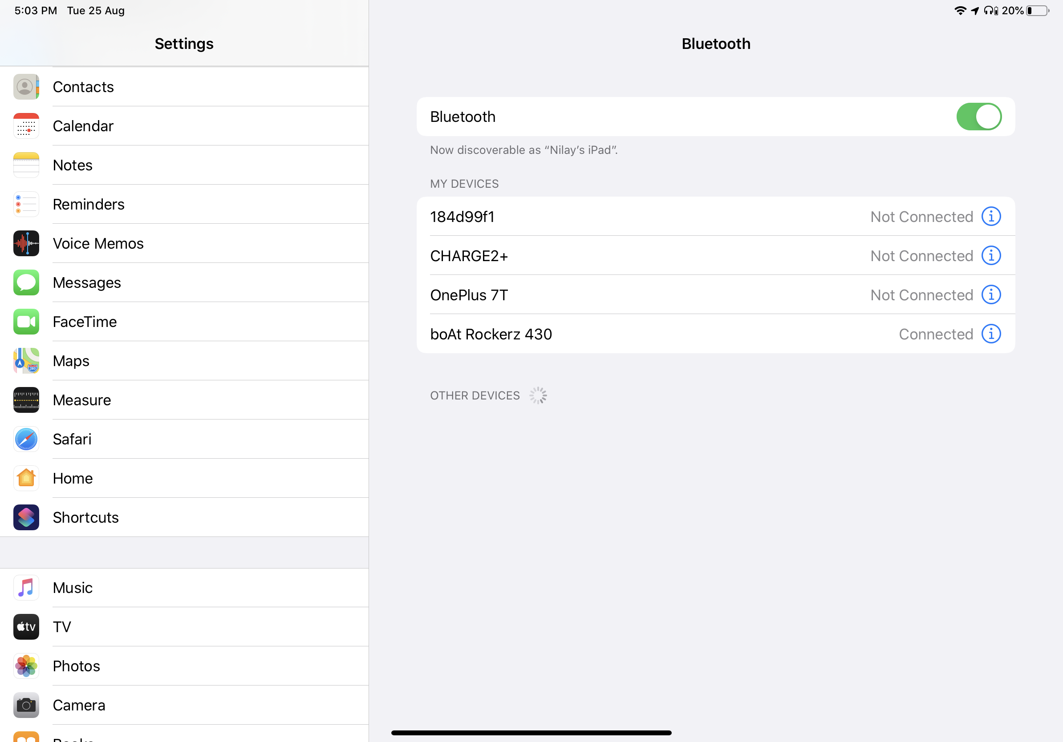
Task: Tap battery indicator in status bar
Action: point(1038,11)
